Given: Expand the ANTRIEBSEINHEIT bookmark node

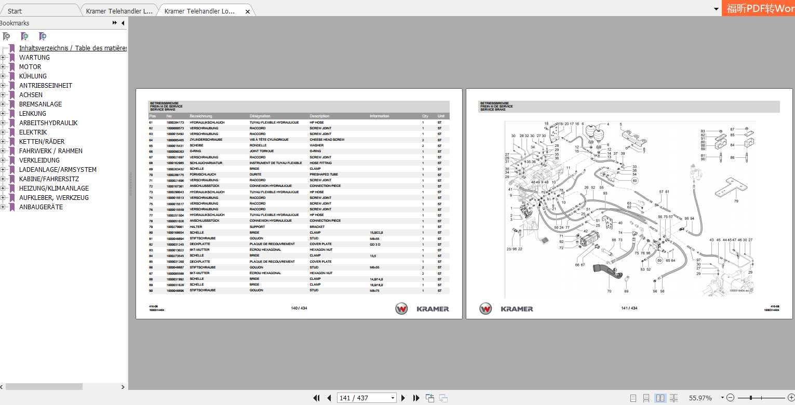Looking at the screenshot, I should (3, 85).
